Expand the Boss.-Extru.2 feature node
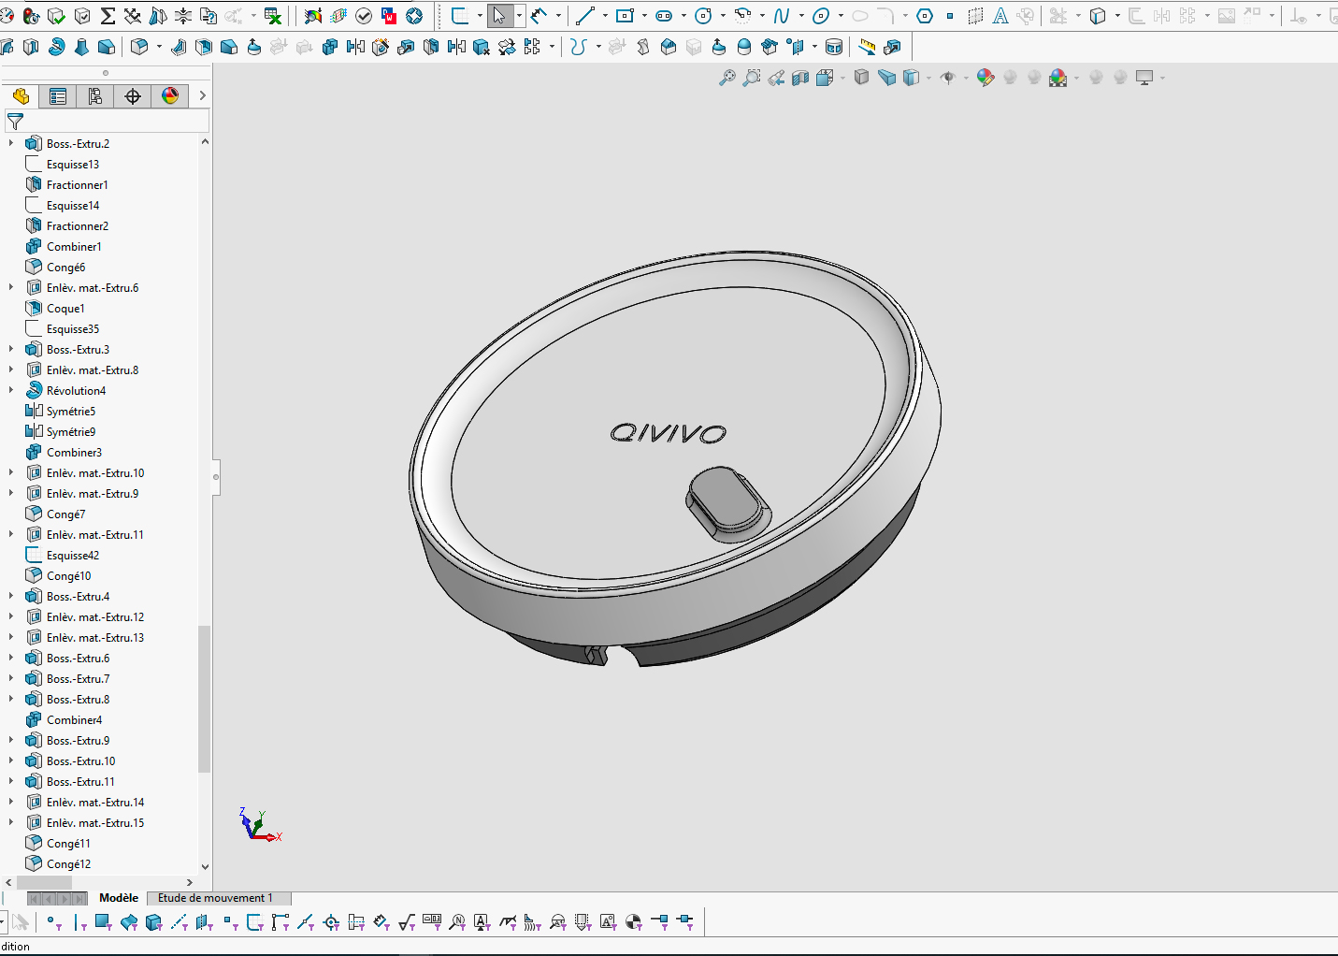The height and width of the screenshot is (956, 1338). 11,143
